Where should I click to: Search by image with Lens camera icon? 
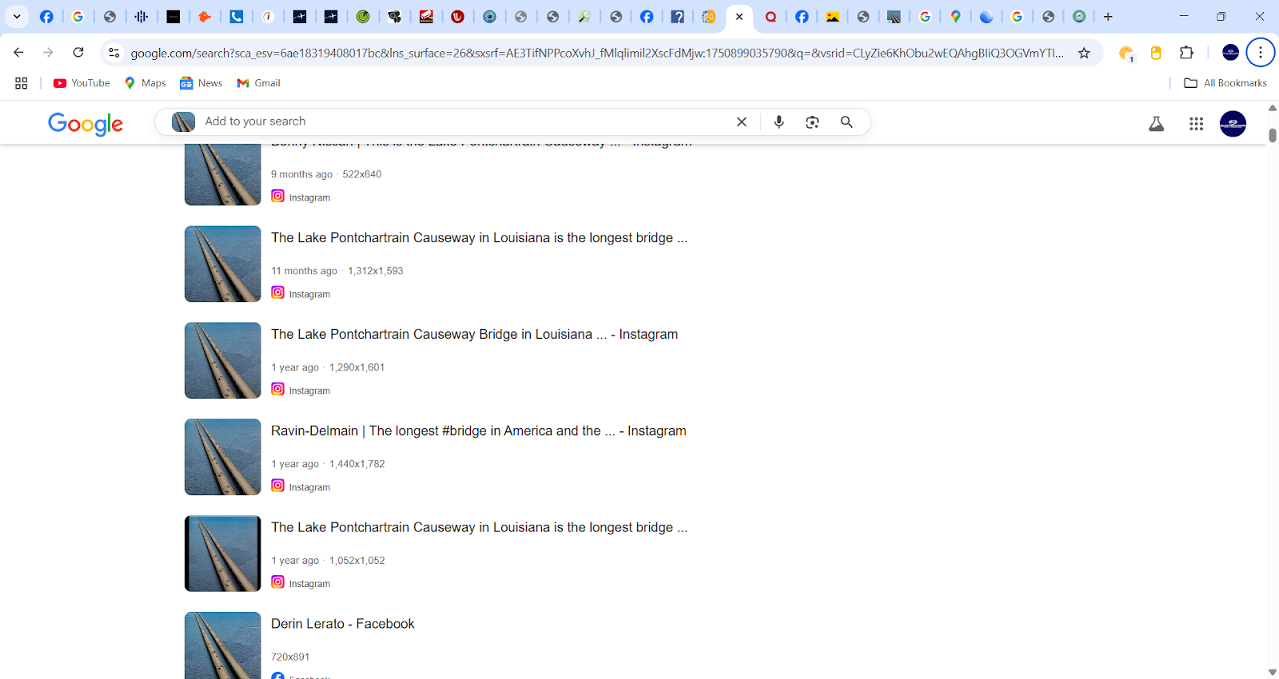coord(812,121)
